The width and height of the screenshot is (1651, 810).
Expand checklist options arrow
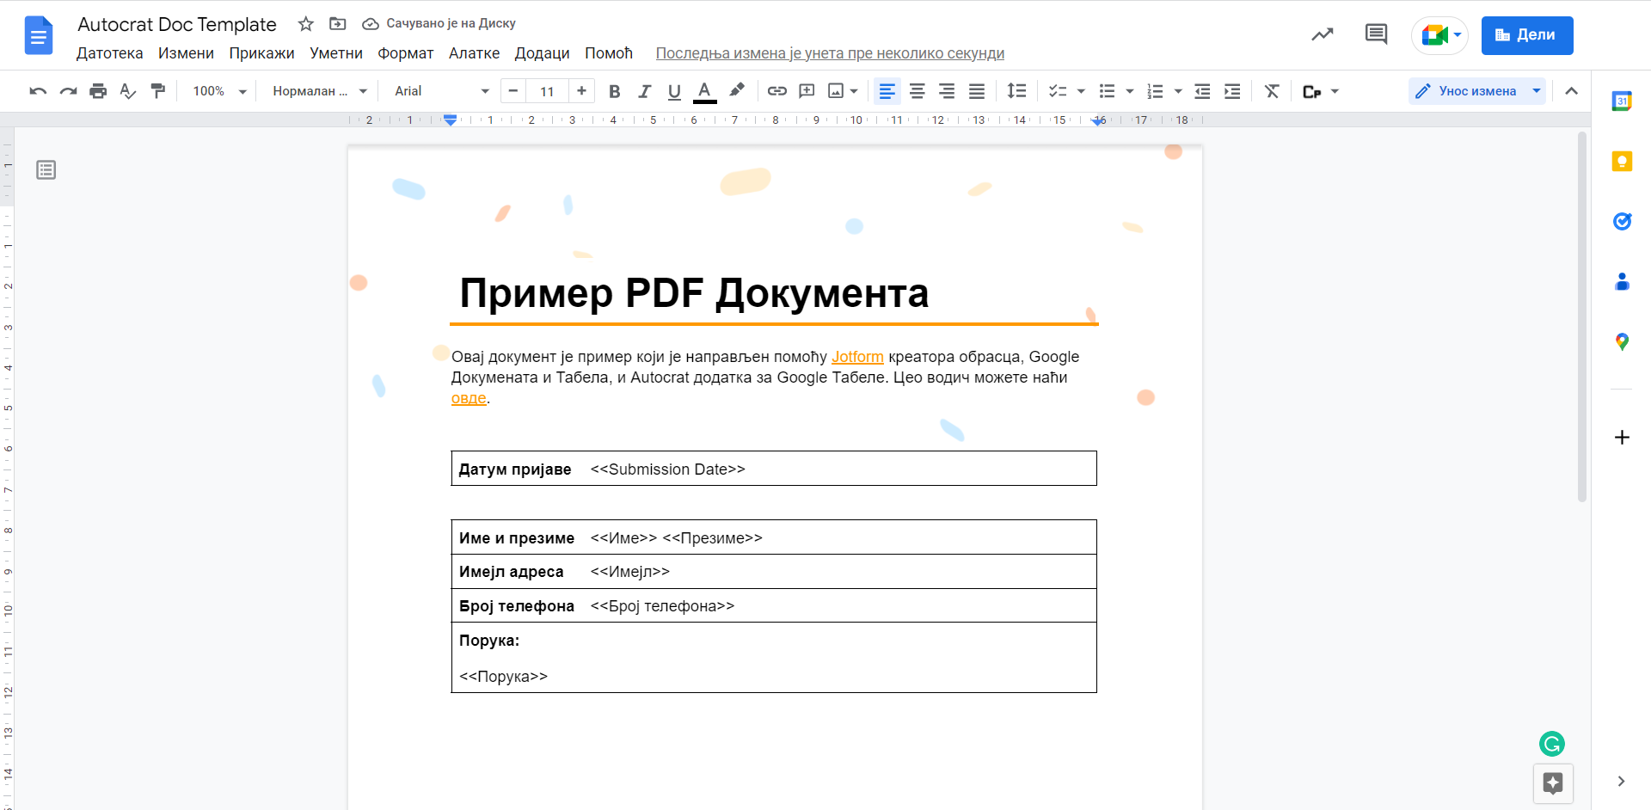point(1081,91)
